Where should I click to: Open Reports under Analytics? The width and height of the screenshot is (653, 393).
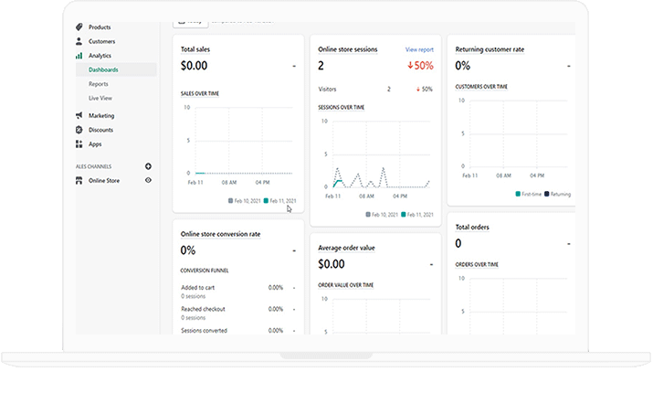pos(98,83)
